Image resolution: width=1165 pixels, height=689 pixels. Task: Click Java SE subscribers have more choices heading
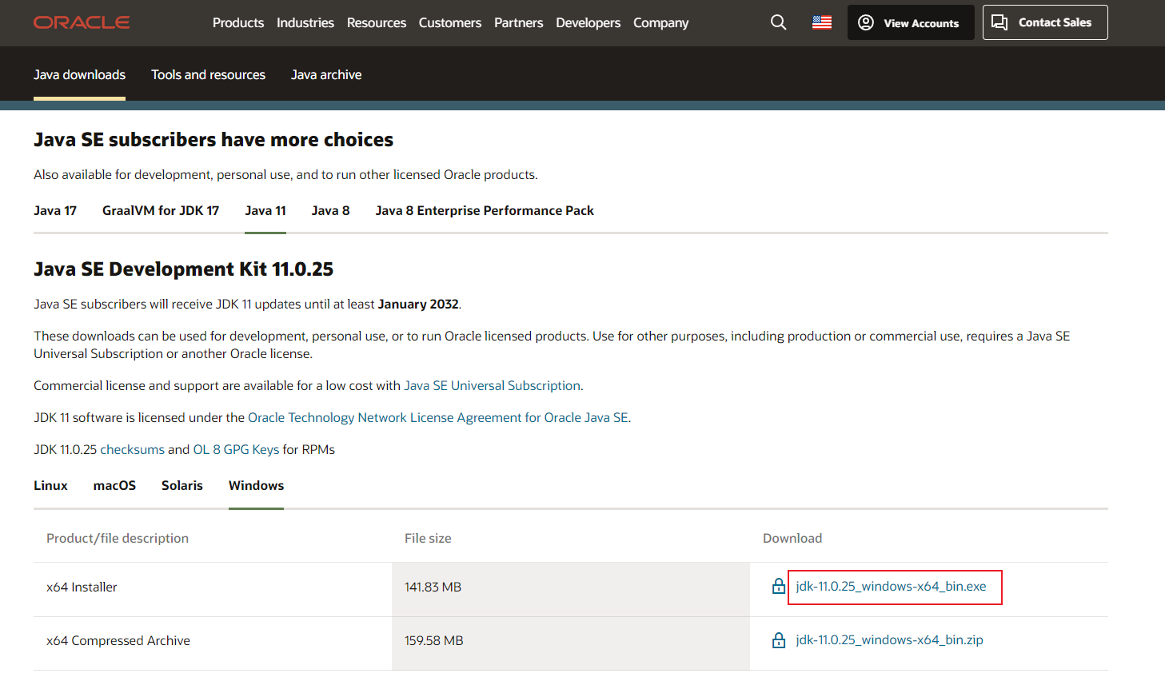[x=213, y=140]
